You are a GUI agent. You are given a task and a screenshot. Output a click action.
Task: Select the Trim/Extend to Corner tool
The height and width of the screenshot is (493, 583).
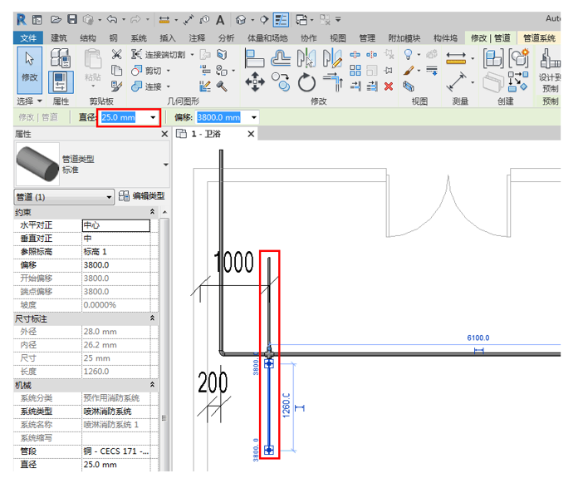click(333, 81)
